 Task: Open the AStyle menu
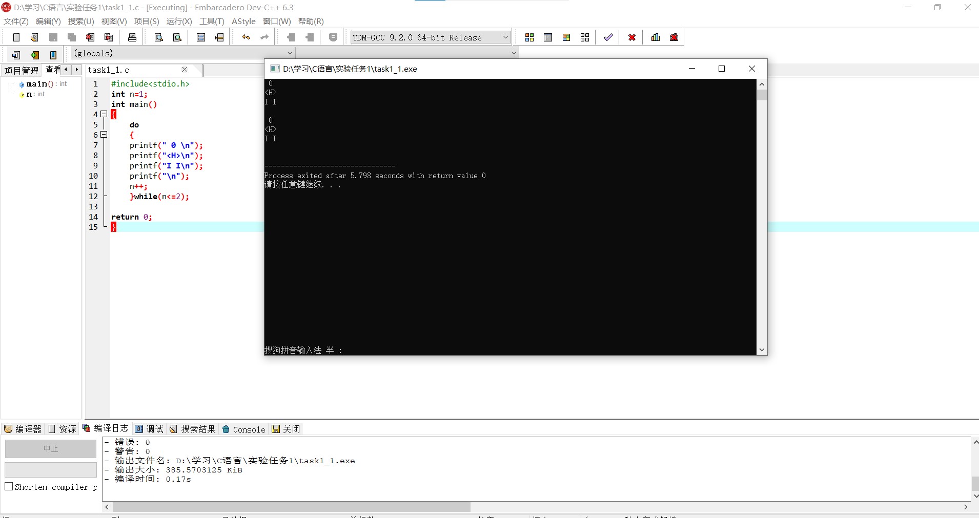tap(243, 21)
